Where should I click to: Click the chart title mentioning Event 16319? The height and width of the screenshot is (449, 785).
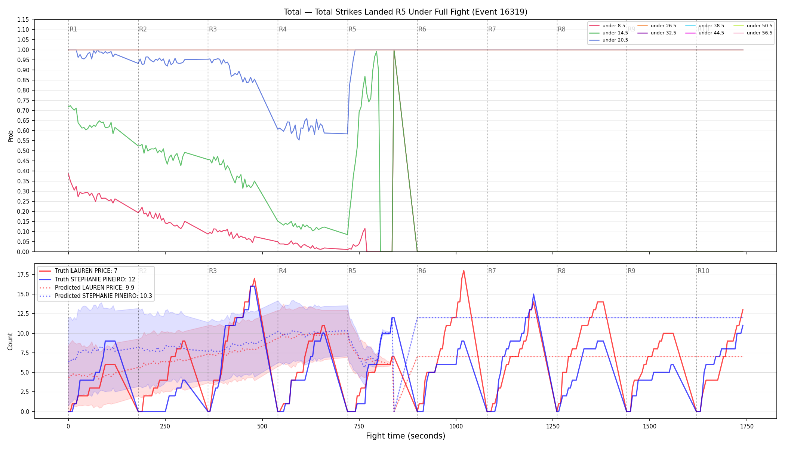pos(406,12)
